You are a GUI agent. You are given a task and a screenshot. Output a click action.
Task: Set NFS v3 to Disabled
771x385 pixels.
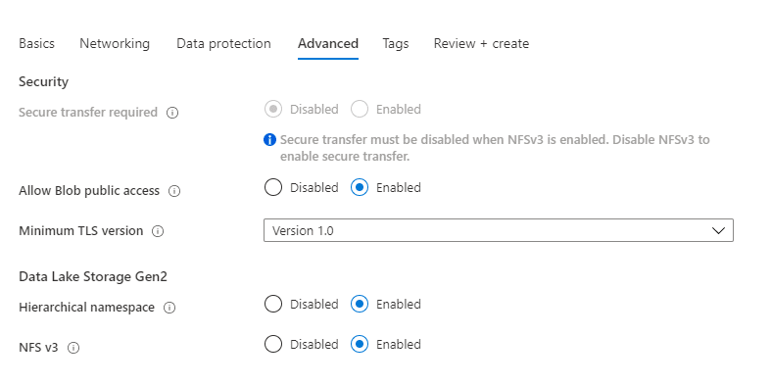pos(273,344)
